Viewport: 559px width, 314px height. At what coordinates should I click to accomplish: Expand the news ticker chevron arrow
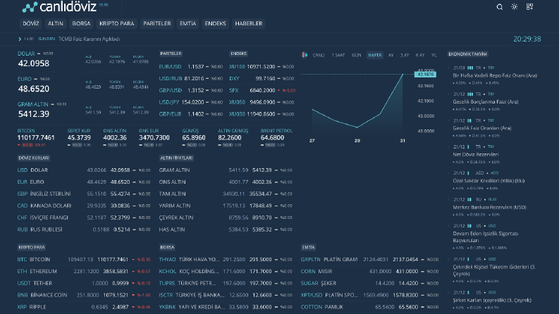(x=20, y=39)
